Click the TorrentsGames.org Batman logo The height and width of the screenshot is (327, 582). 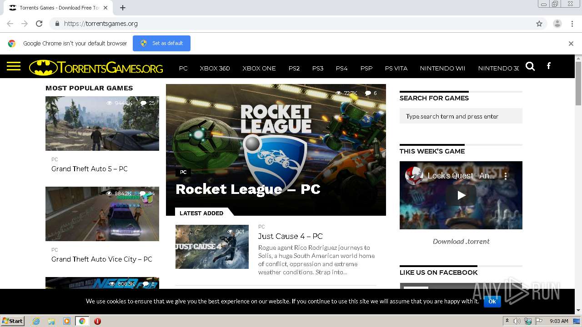tap(96, 68)
